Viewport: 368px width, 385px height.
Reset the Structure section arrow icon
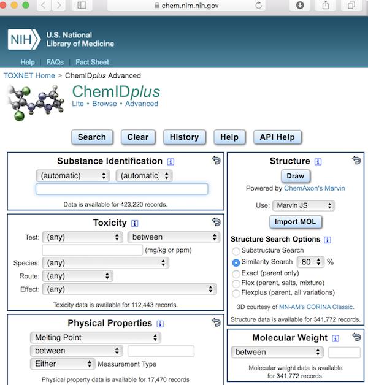pos(356,161)
